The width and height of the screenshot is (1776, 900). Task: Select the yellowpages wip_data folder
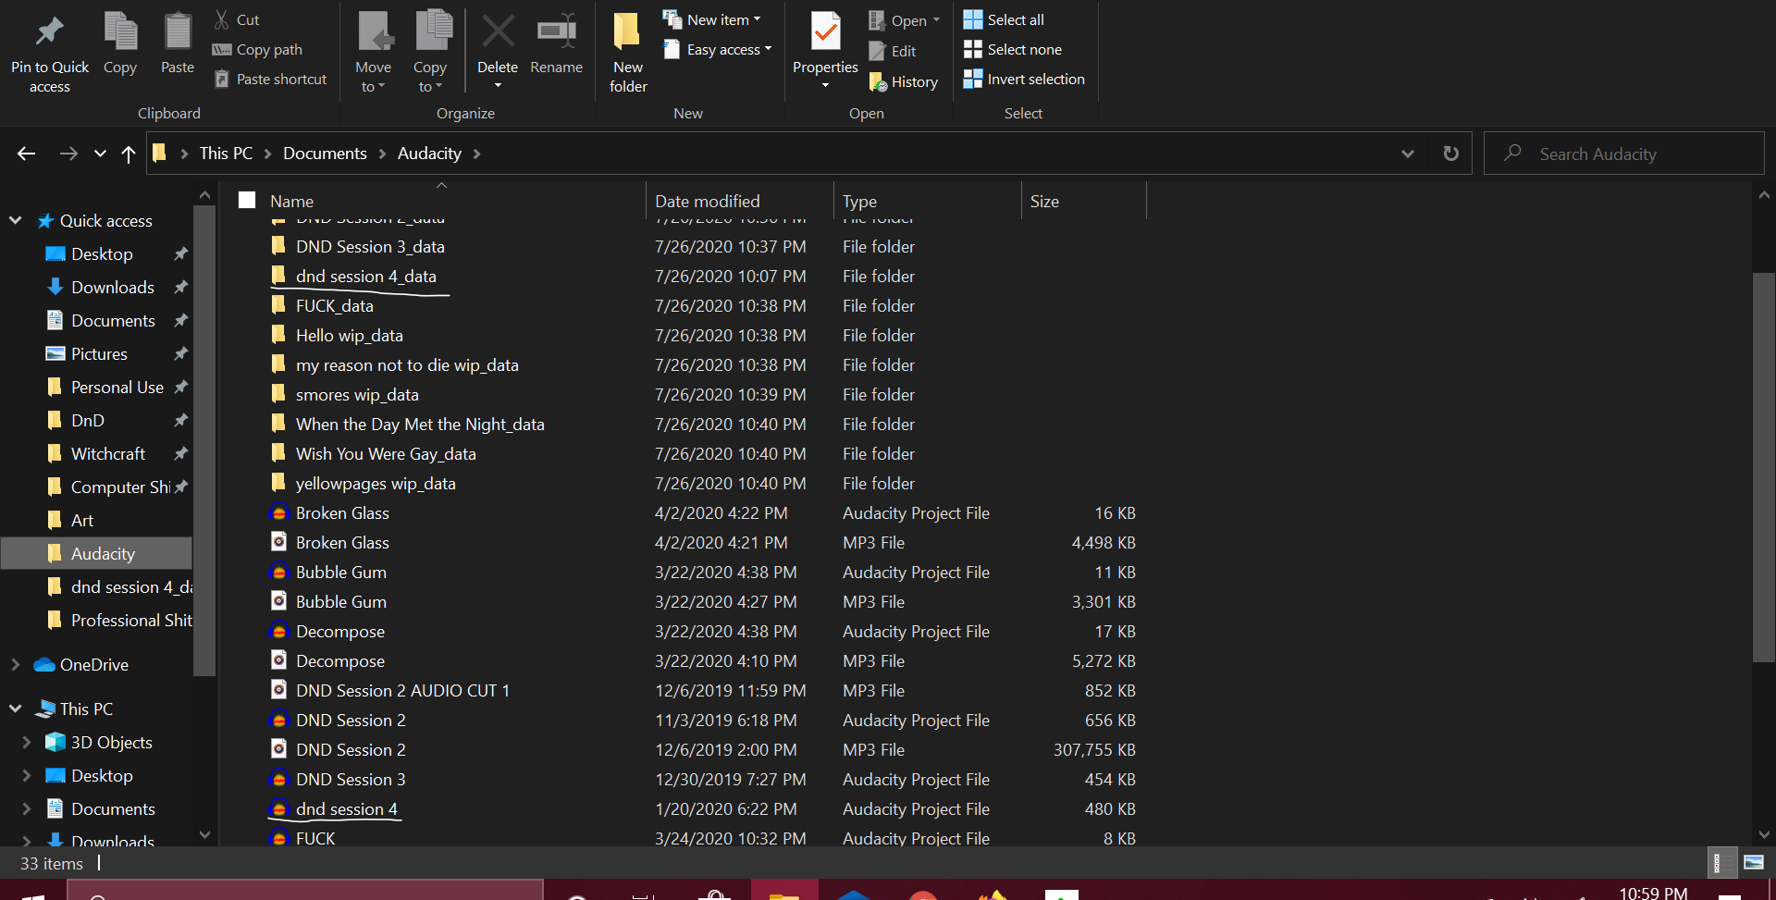coord(703,483)
